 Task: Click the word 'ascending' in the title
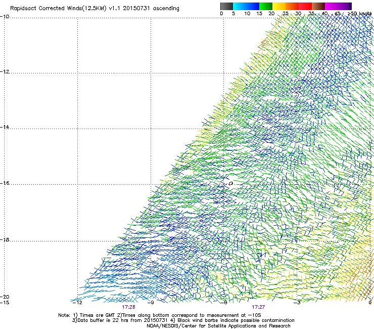coord(166,9)
